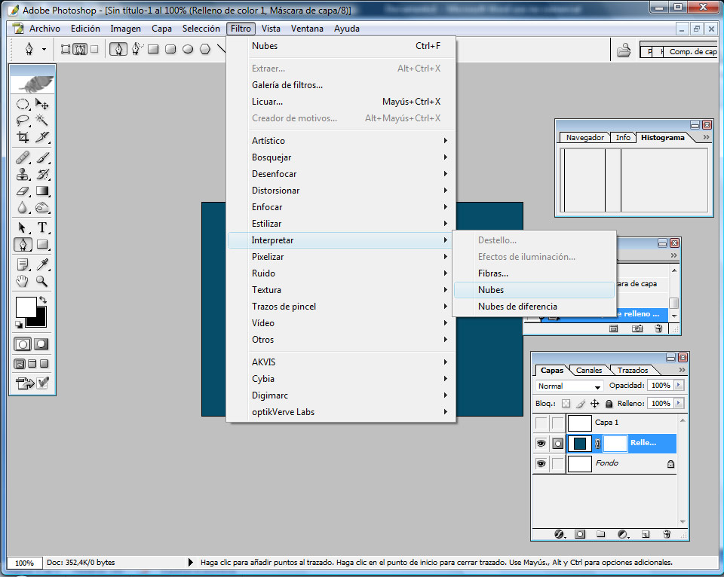Open the status bar document info arrow

(x=190, y=562)
